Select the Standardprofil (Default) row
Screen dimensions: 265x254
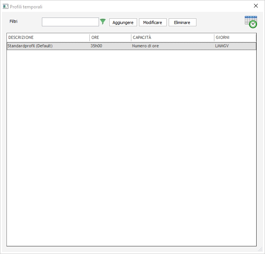pos(30,46)
